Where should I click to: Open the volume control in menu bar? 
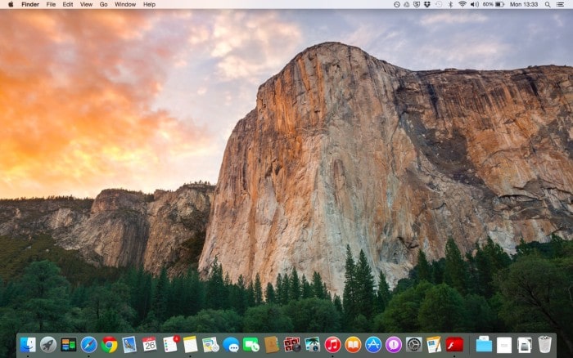(474, 4)
